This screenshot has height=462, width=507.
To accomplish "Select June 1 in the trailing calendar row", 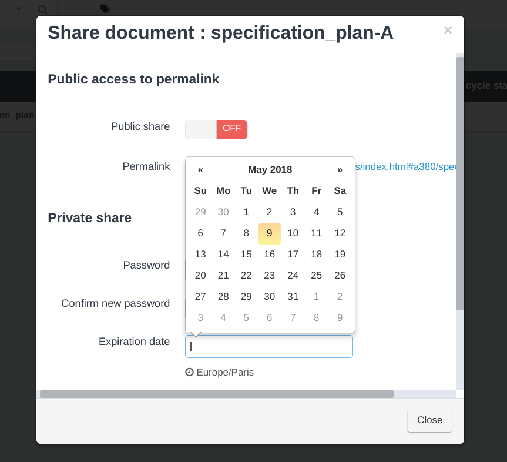I will click(x=316, y=297).
